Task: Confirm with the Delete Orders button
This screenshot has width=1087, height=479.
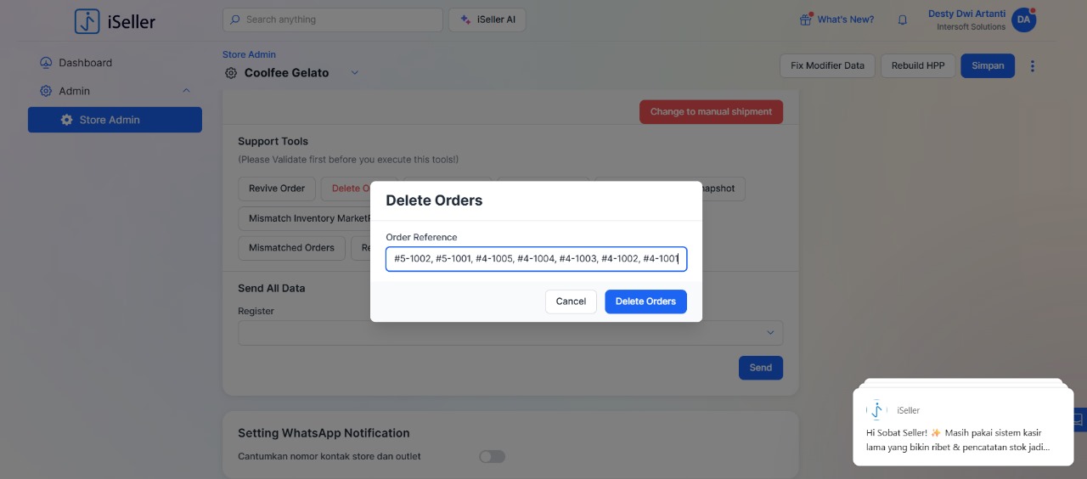Action: (x=645, y=301)
